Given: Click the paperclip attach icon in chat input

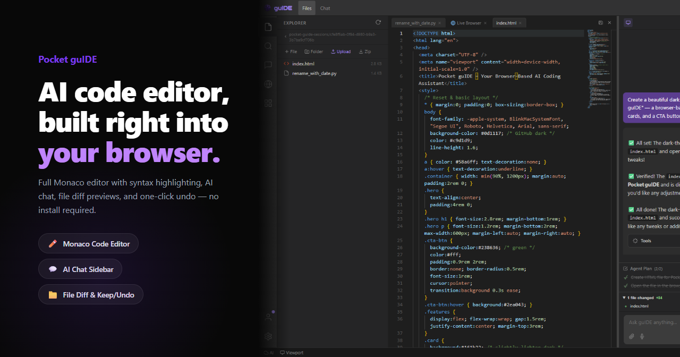Looking at the screenshot, I should [632, 336].
